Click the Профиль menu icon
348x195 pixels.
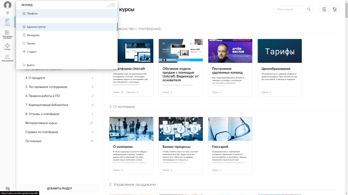pyautogui.click(x=24, y=14)
